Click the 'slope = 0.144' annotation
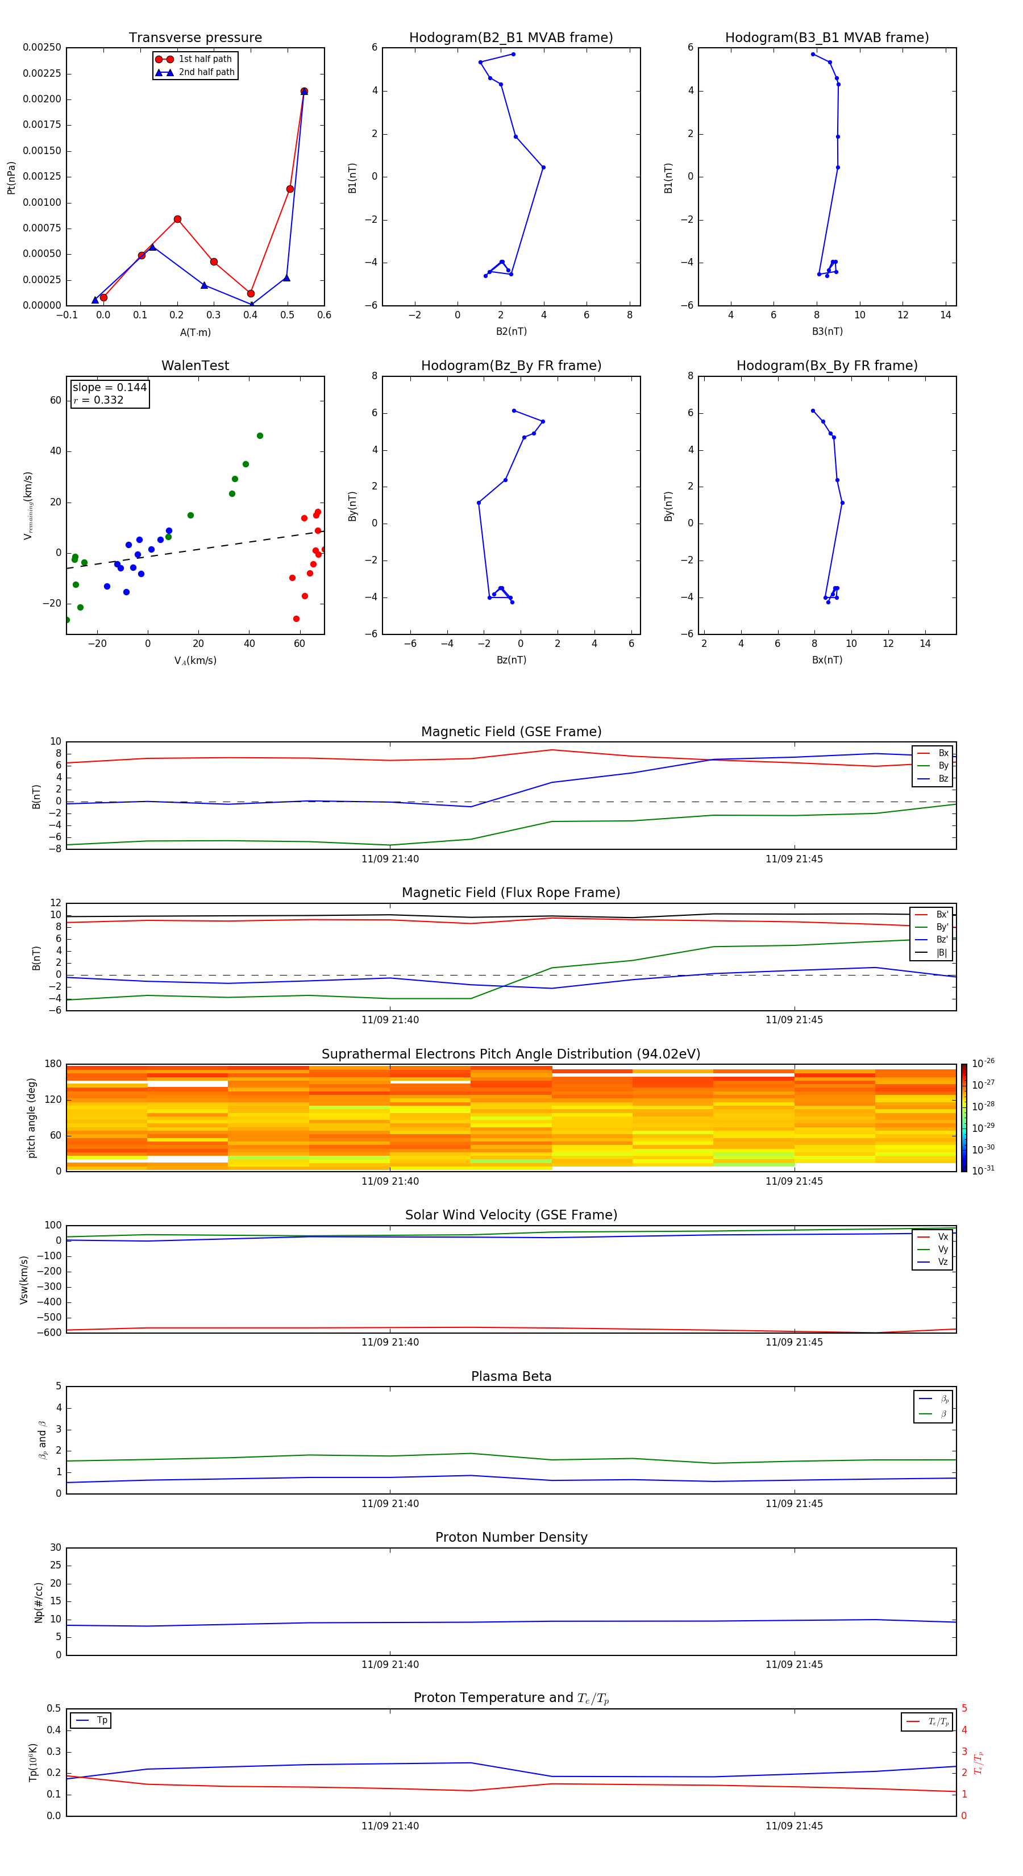 (x=109, y=388)
